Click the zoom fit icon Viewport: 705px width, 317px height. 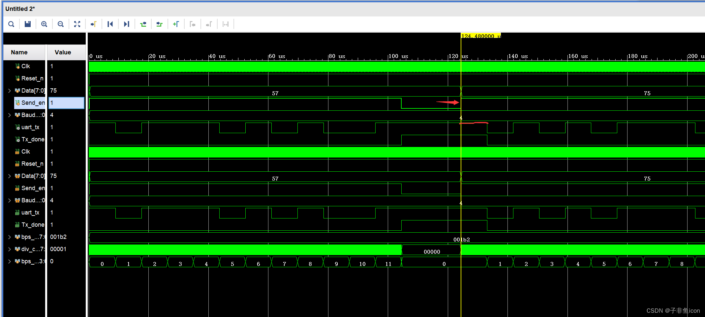[x=77, y=24]
